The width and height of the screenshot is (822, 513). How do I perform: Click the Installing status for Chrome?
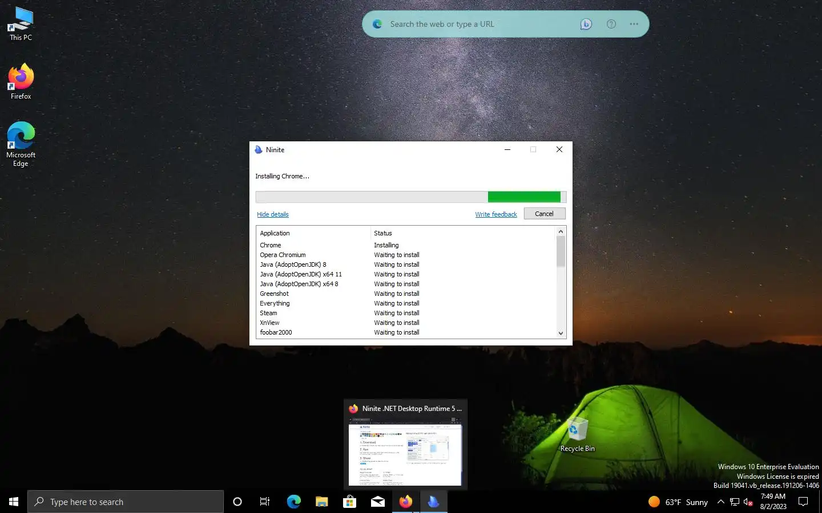point(386,245)
